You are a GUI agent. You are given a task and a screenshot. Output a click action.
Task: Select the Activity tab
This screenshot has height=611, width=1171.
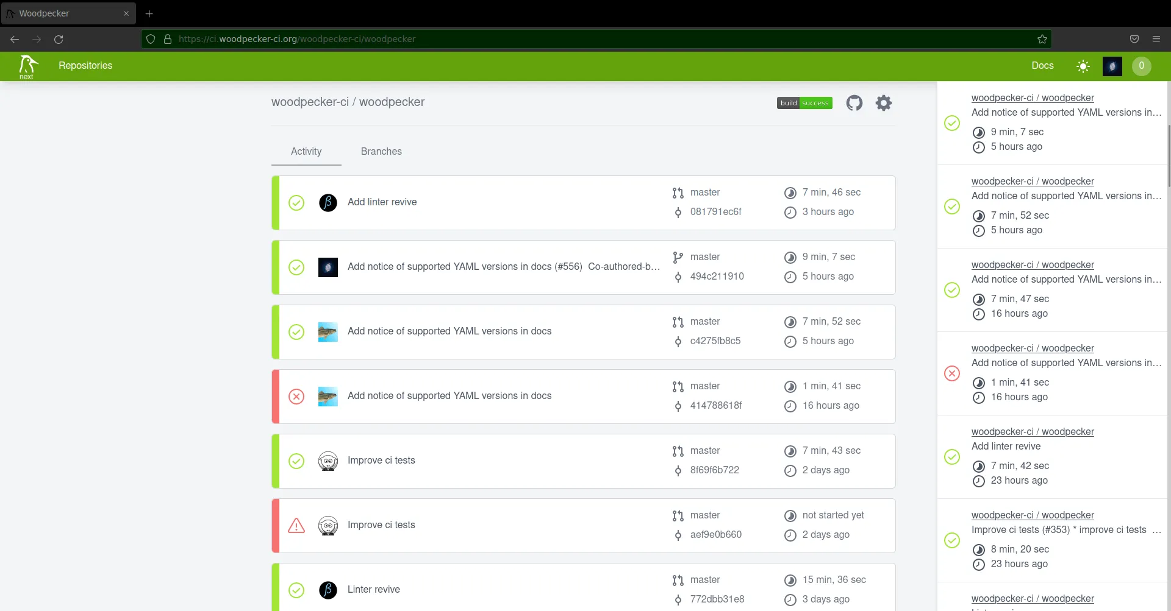pyautogui.click(x=306, y=152)
